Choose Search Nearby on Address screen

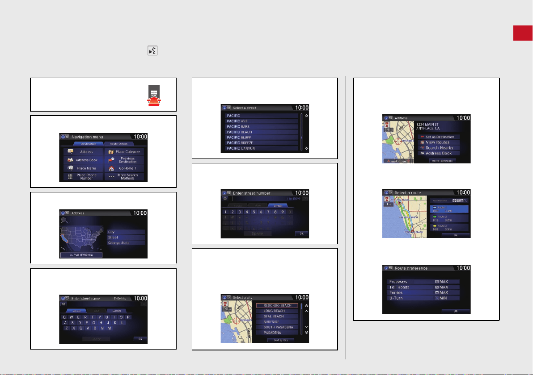[x=439, y=148]
